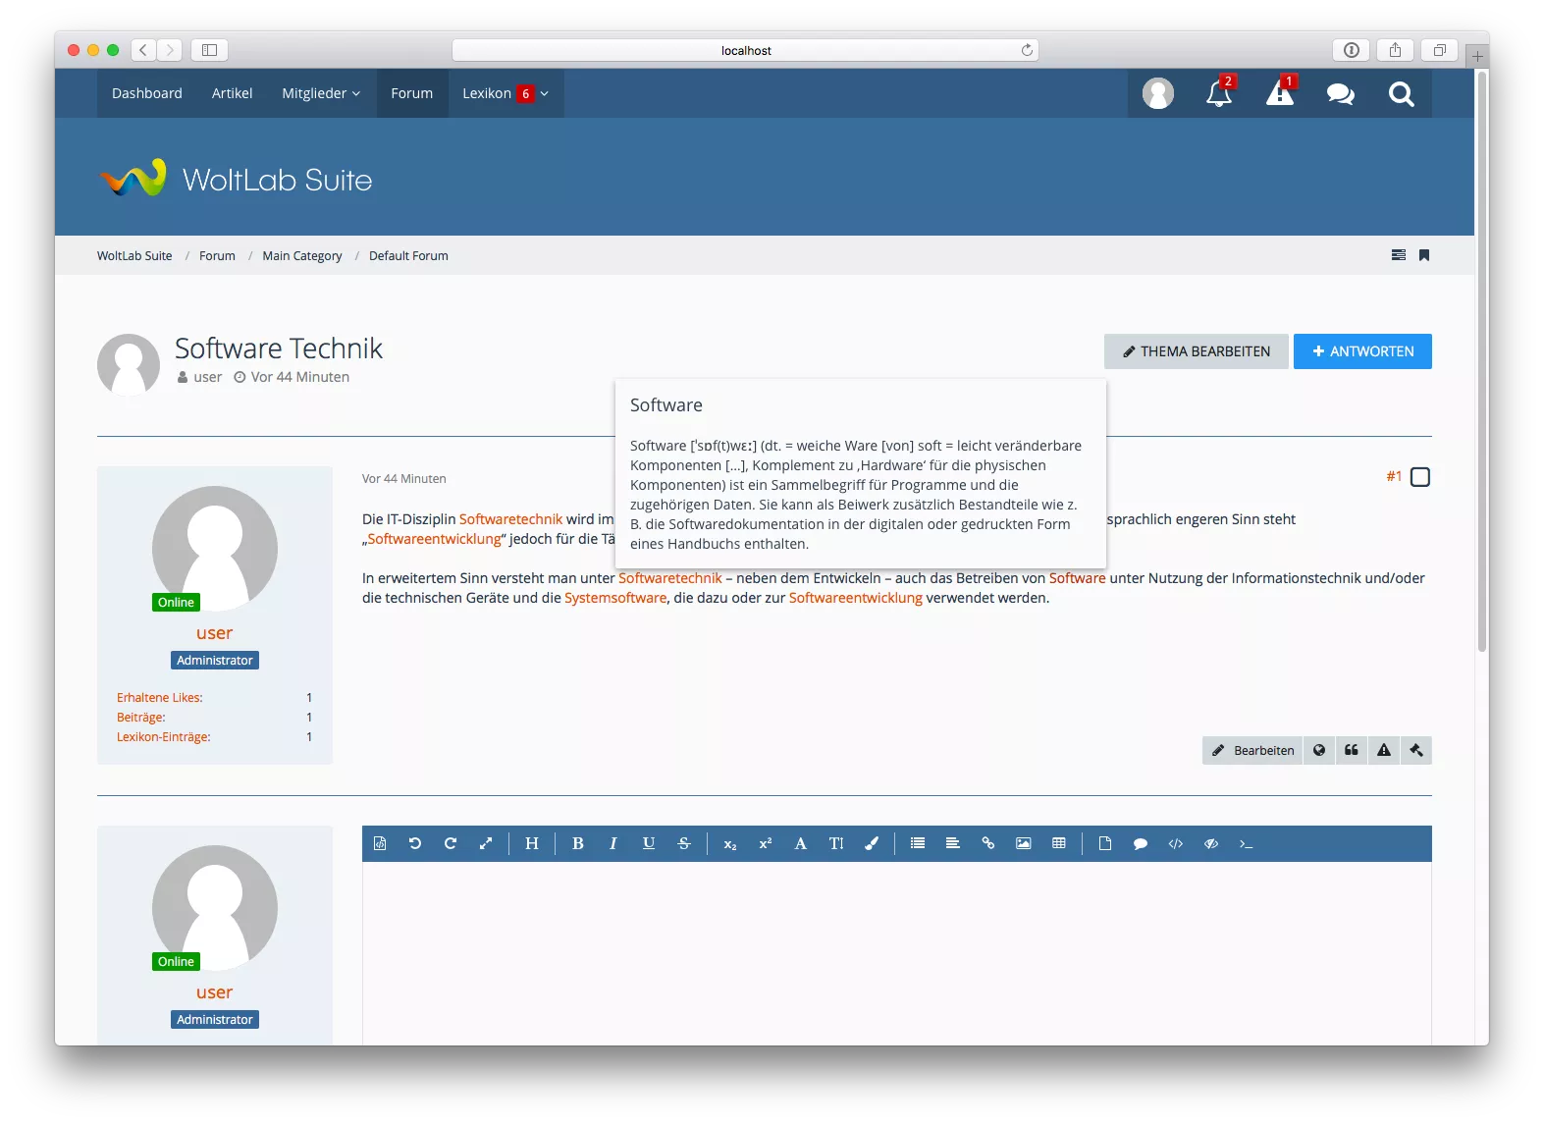Open the font size dropdown in editor
The width and height of the screenshot is (1544, 1124).
coord(835,843)
